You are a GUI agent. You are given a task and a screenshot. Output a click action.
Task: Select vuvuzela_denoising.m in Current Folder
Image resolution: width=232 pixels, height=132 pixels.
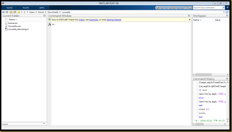[x=18, y=29]
